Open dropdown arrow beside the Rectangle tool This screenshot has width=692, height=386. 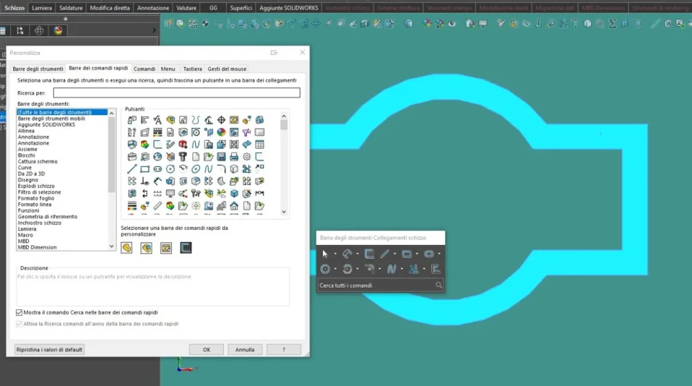tap(417, 254)
